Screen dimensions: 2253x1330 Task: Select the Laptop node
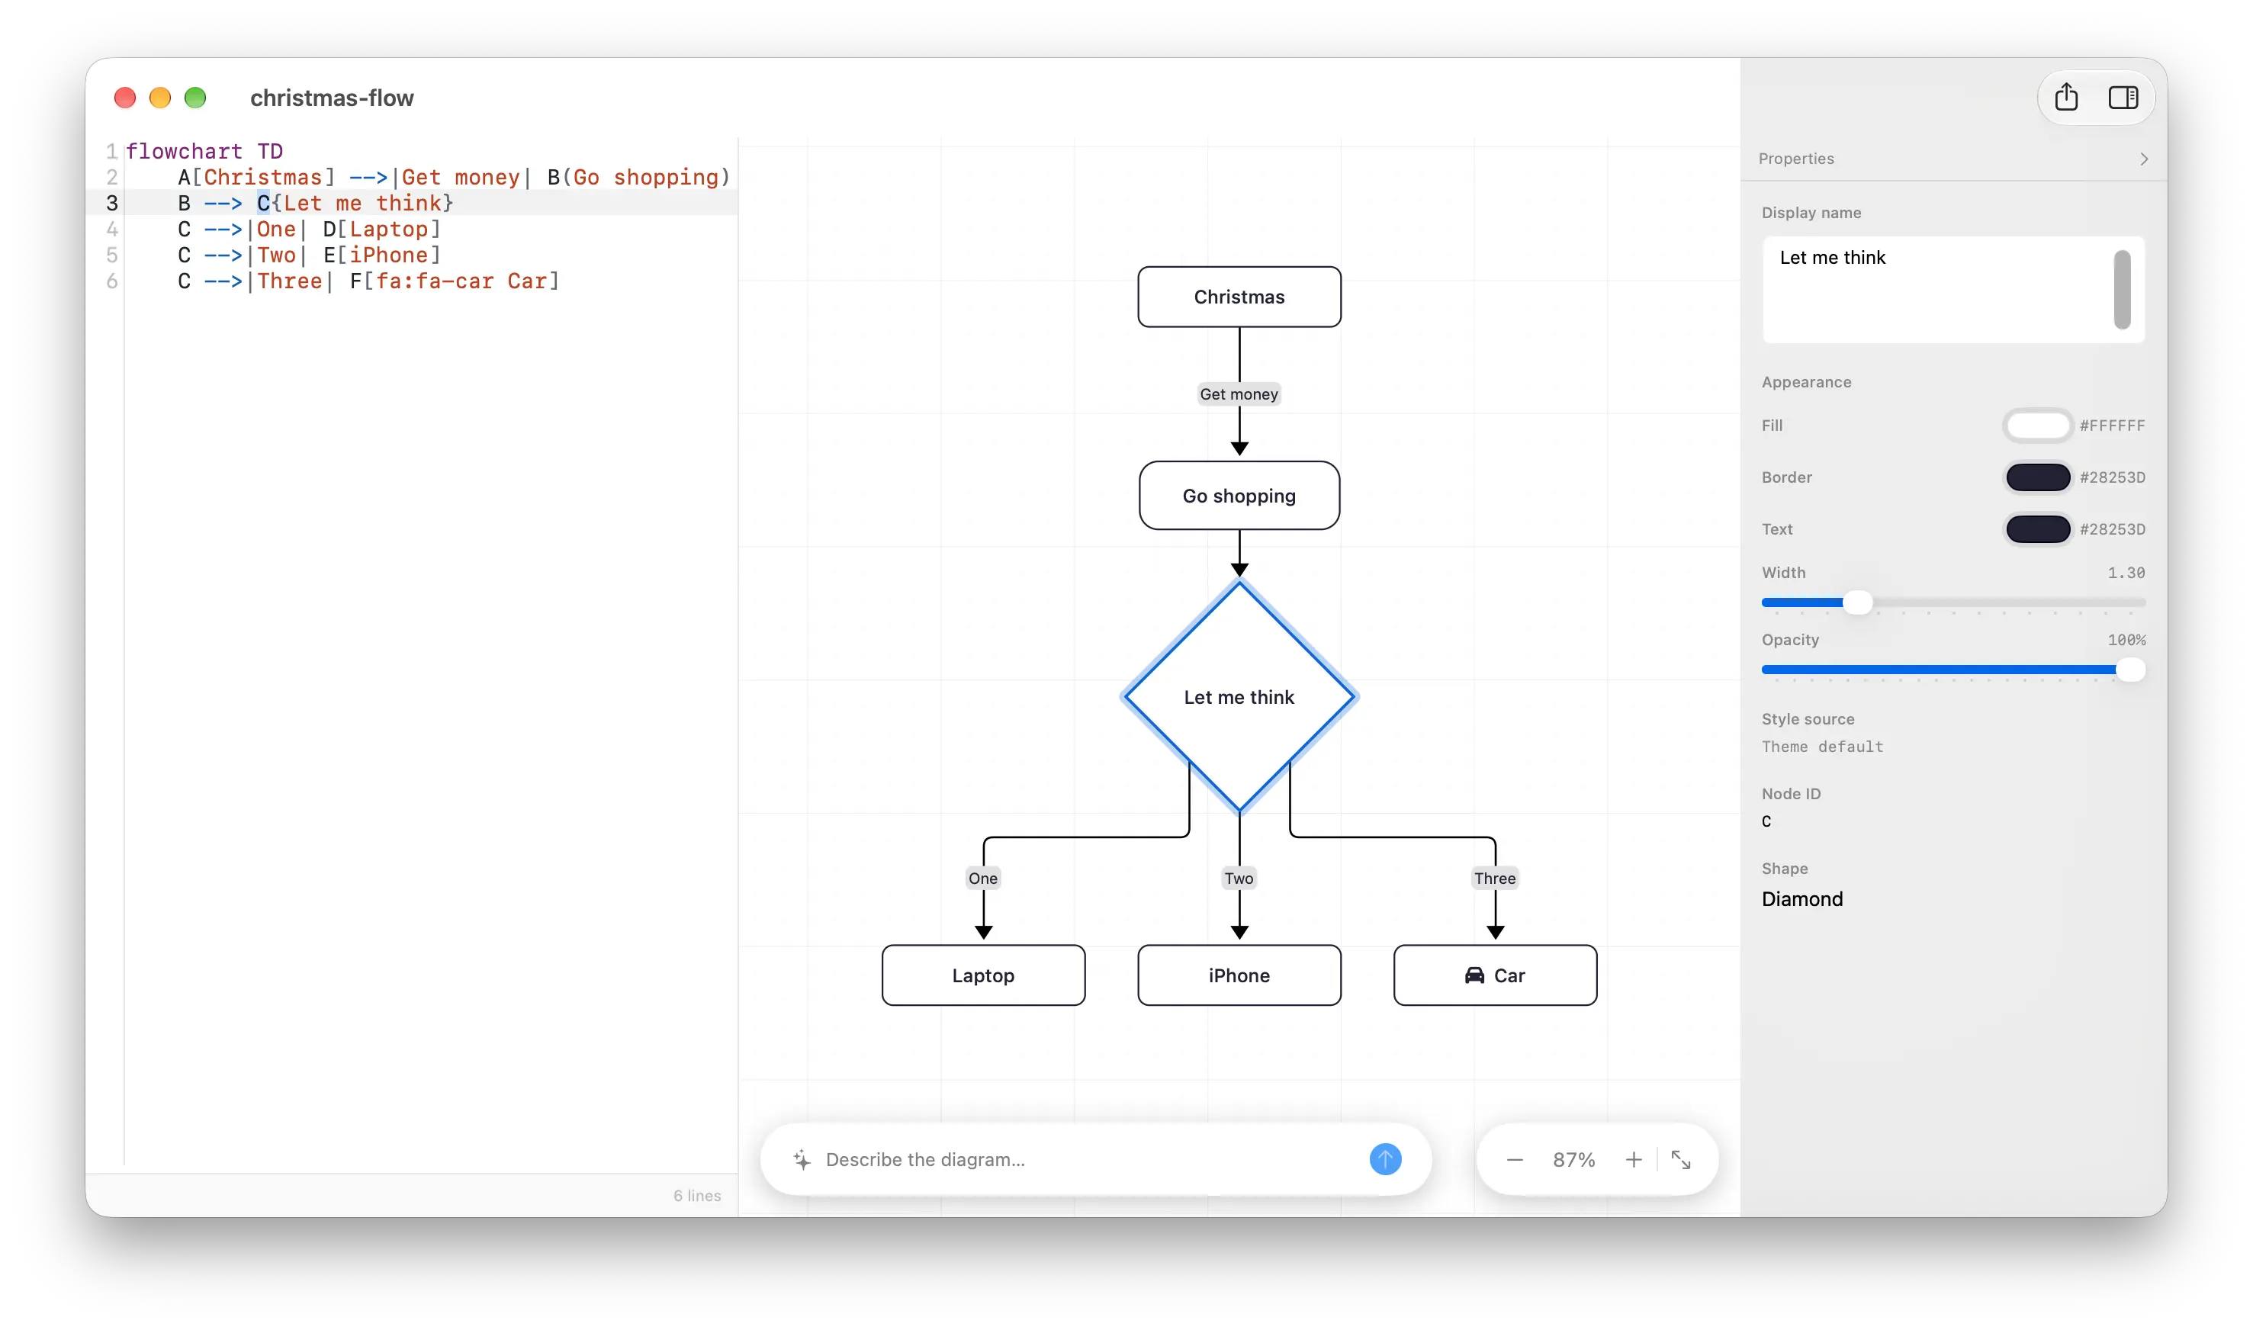pyautogui.click(x=983, y=975)
